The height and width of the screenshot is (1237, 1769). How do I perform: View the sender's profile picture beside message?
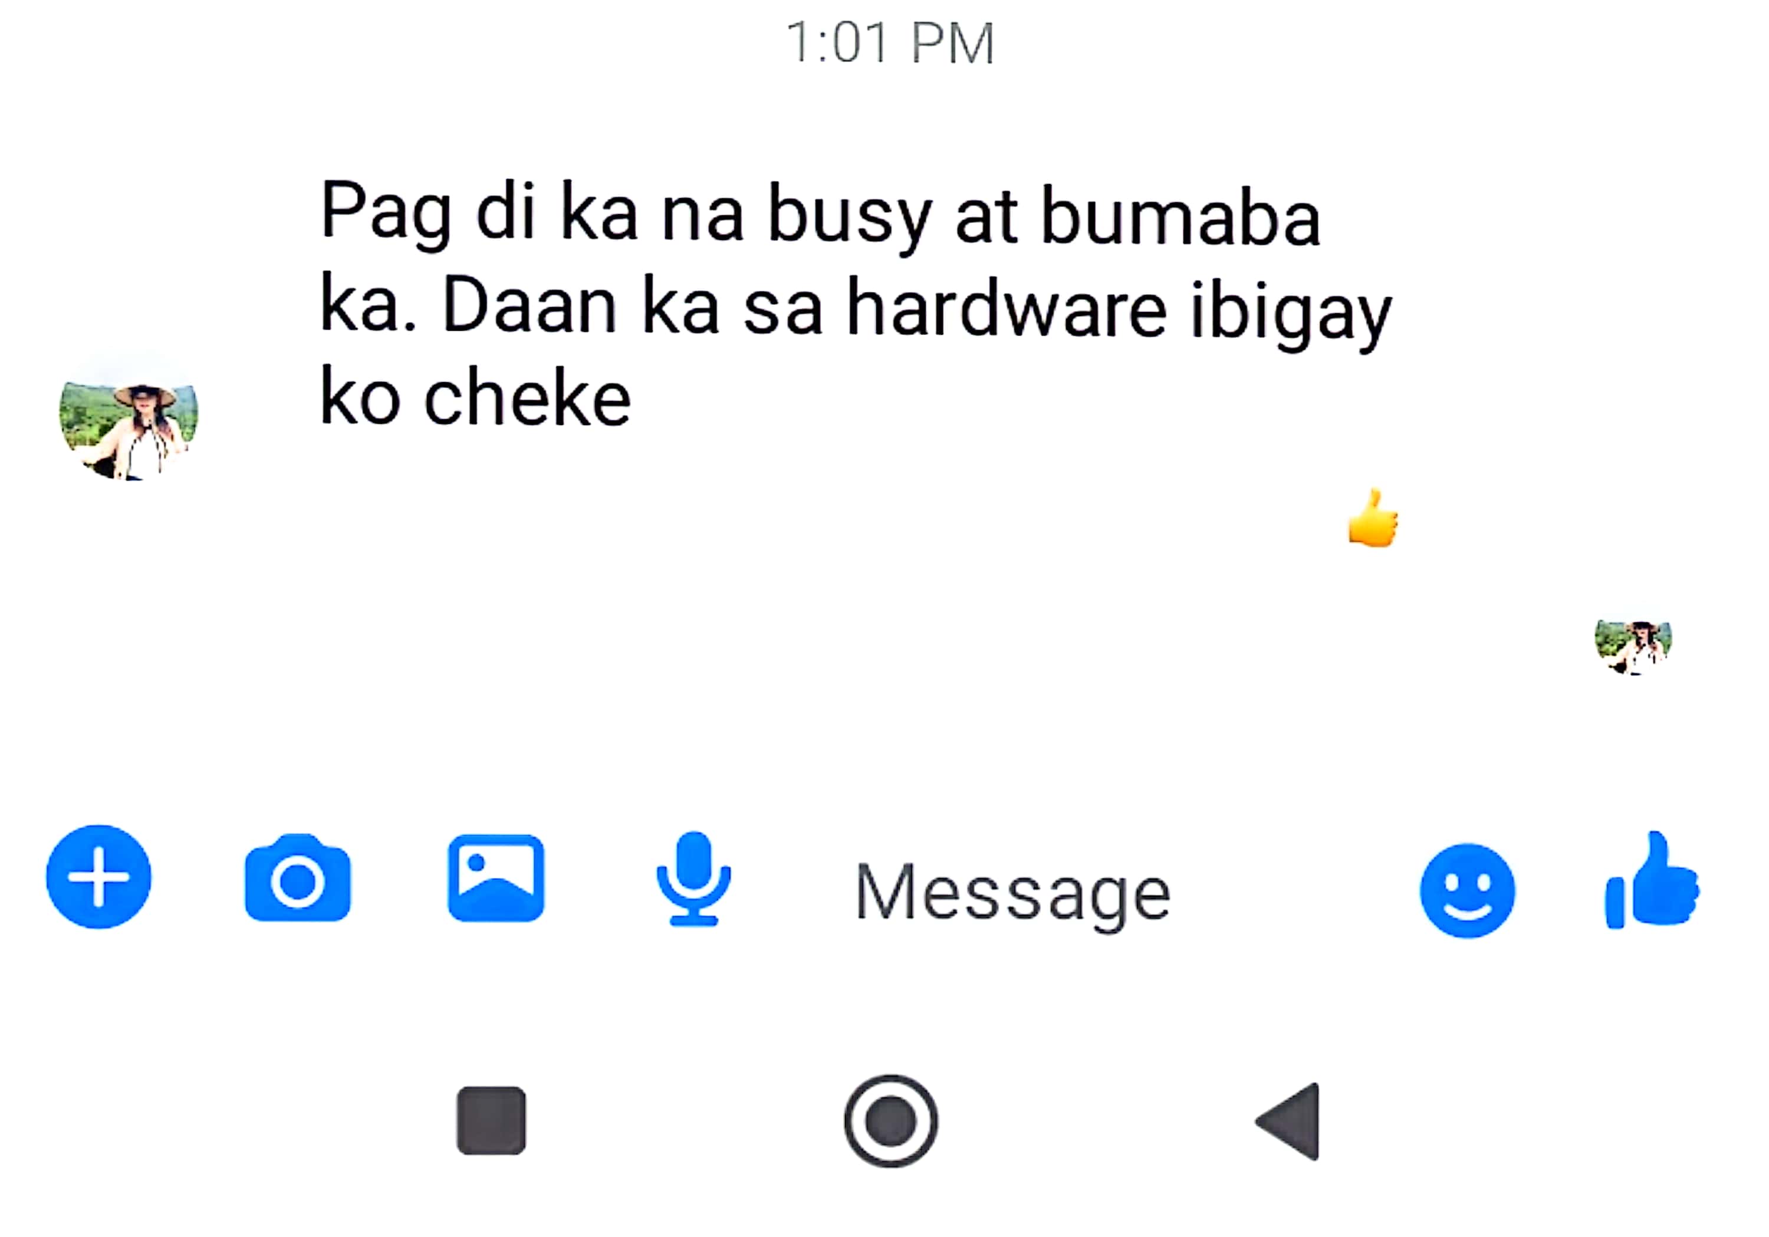129,416
